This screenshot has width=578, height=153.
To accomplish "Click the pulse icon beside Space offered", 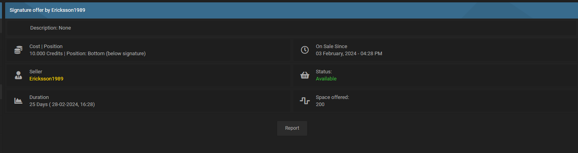I will pyautogui.click(x=304, y=101).
